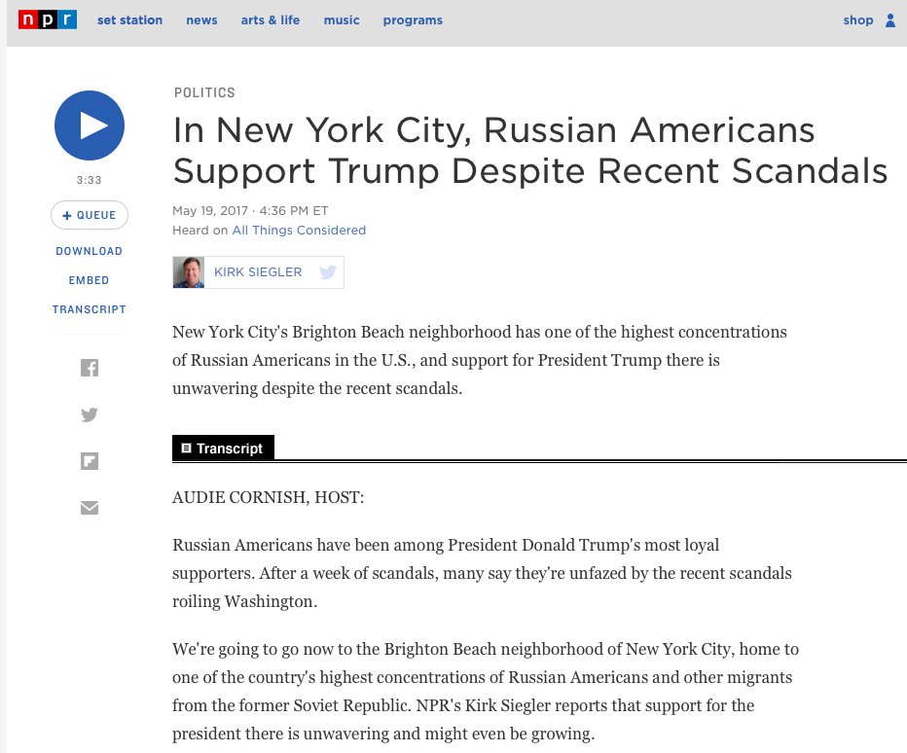Open Kirk Siegler's Twitter profile icon
907x753 pixels.
coord(327,271)
